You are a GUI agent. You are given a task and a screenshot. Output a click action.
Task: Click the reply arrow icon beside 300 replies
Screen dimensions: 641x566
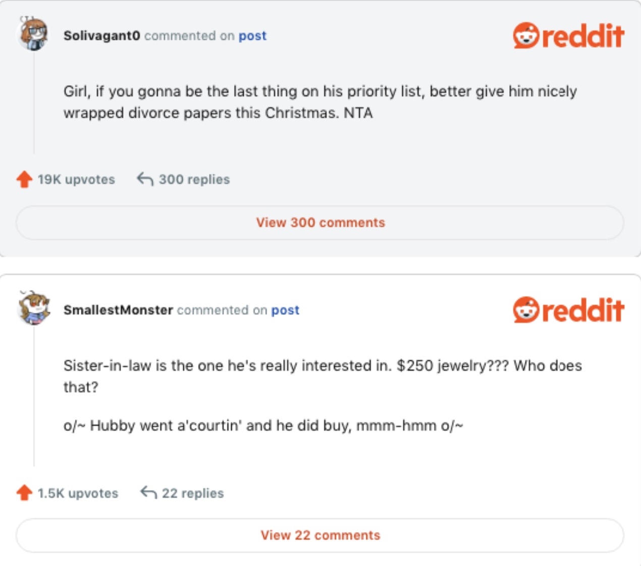[x=145, y=179]
